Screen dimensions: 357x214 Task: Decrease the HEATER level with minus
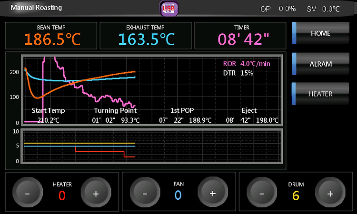pos(28,193)
